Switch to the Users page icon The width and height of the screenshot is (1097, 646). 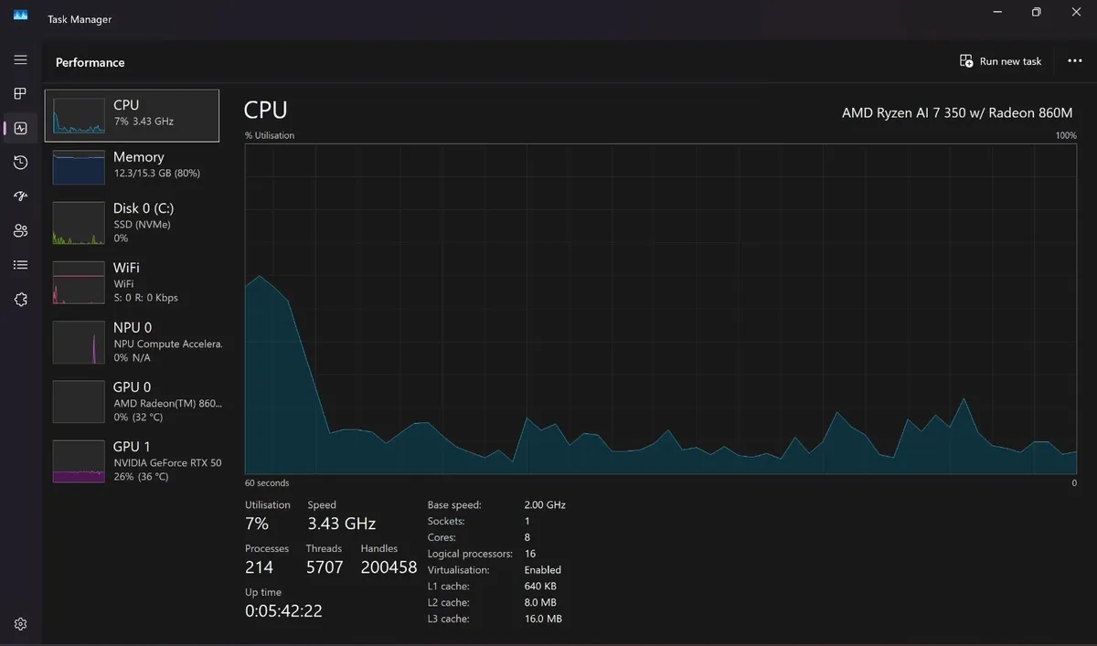pos(20,231)
